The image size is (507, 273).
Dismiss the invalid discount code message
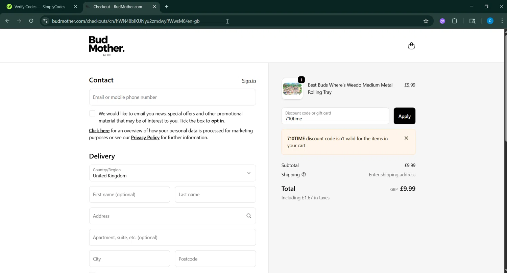[x=406, y=138]
